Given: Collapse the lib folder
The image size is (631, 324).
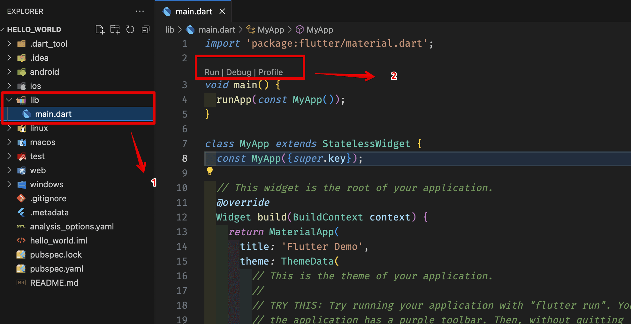Looking at the screenshot, I should click(9, 100).
